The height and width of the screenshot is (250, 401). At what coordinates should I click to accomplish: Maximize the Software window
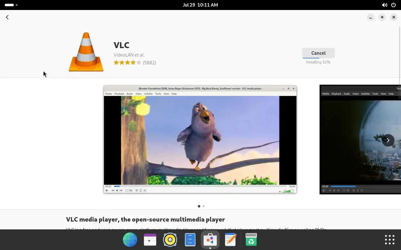point(382,17)
